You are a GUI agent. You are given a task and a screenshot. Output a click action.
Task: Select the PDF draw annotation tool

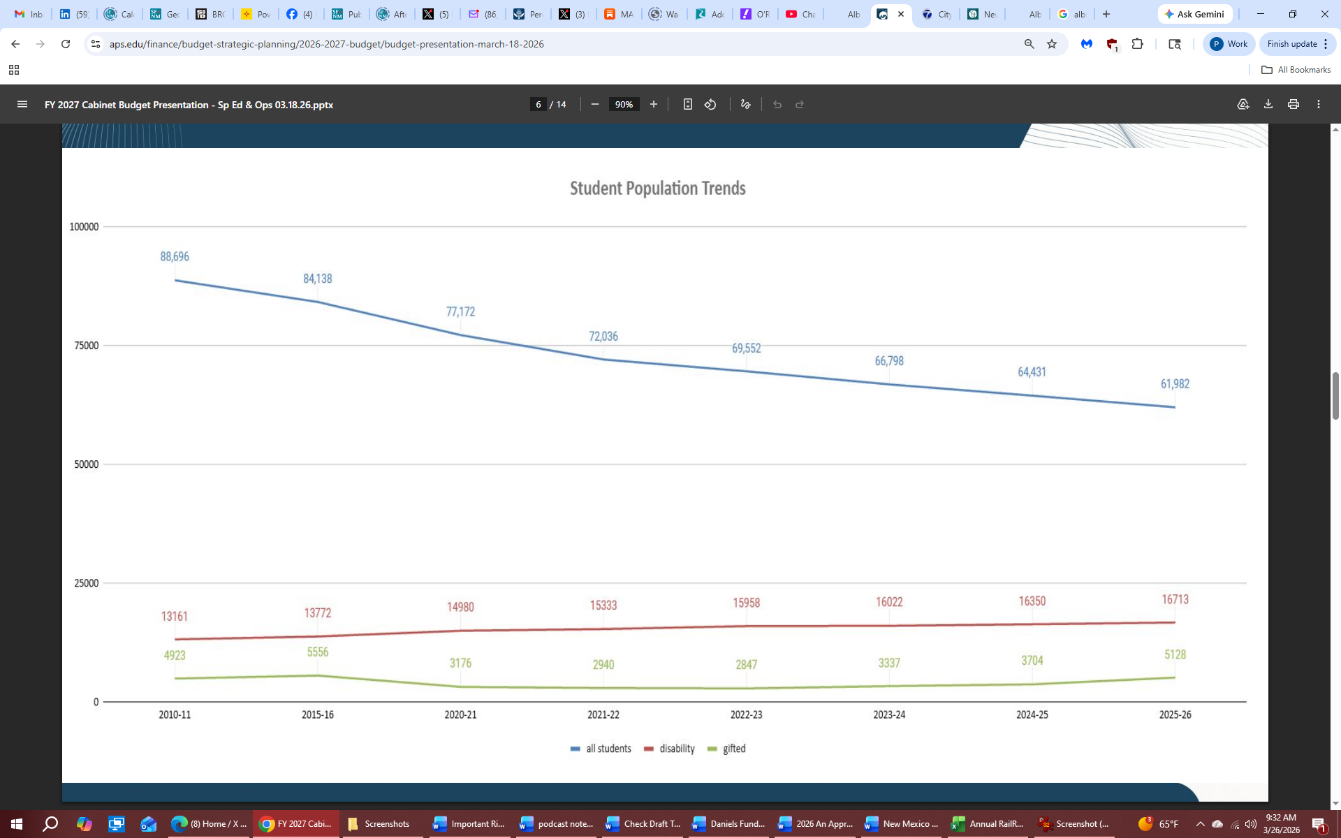click(745, 104)
